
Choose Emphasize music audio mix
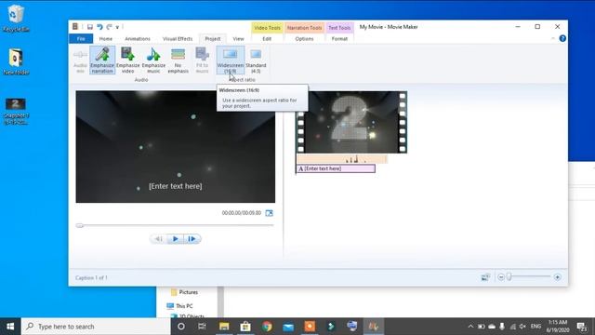pyautogui.click(x=153, y=60)
